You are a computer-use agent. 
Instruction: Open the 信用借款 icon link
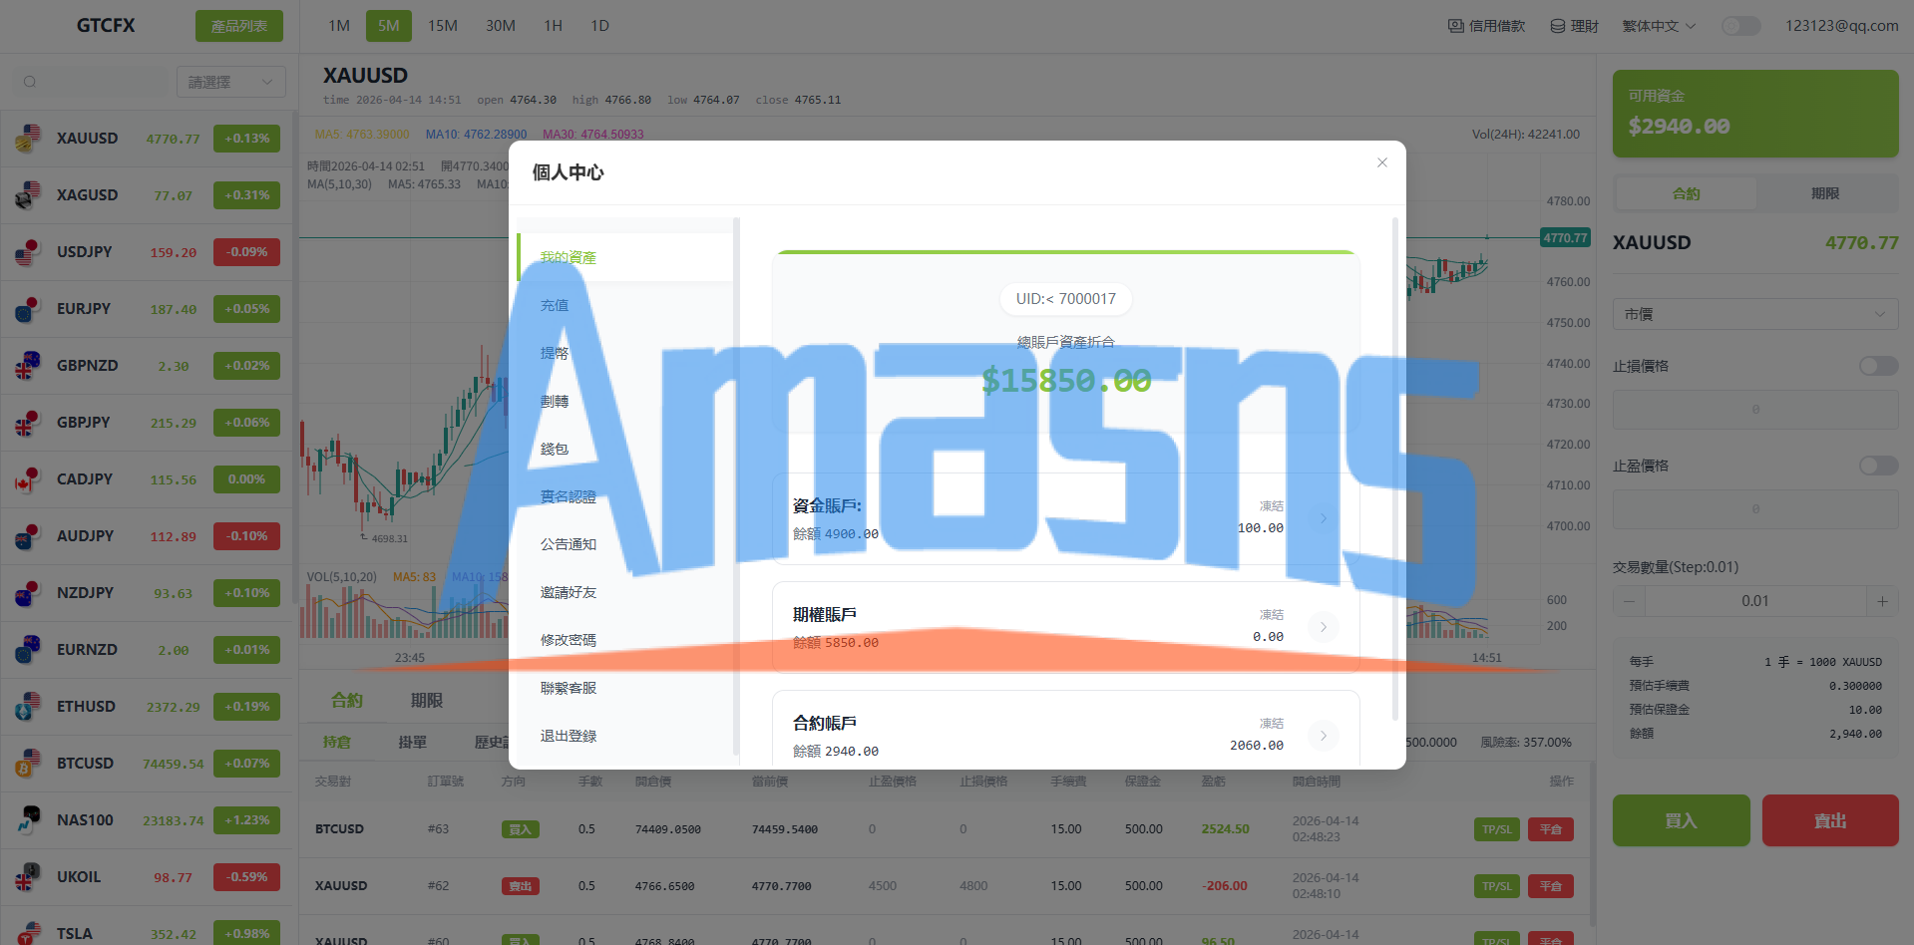[x=1486, y=26]
